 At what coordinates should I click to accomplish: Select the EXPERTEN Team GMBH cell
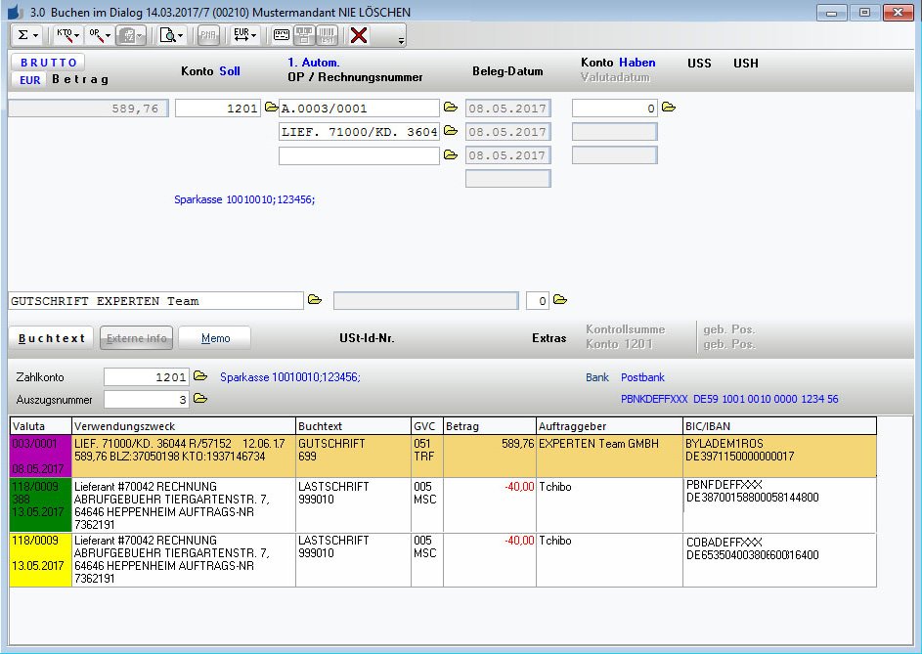point(610,456)
